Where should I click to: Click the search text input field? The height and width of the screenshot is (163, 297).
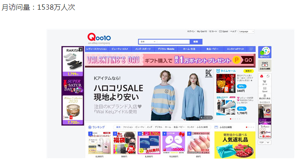[x=173, y=42]
